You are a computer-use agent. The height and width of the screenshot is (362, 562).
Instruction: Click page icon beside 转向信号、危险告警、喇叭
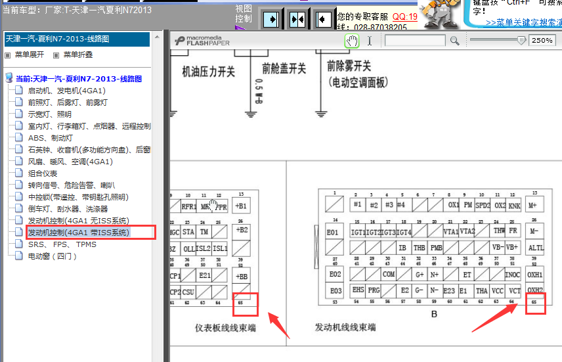(x=19, y=185)
